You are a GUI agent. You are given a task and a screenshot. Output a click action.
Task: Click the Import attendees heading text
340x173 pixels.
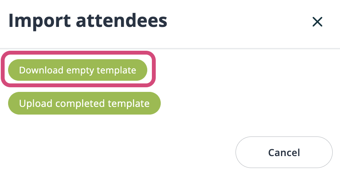click(88, 21)
